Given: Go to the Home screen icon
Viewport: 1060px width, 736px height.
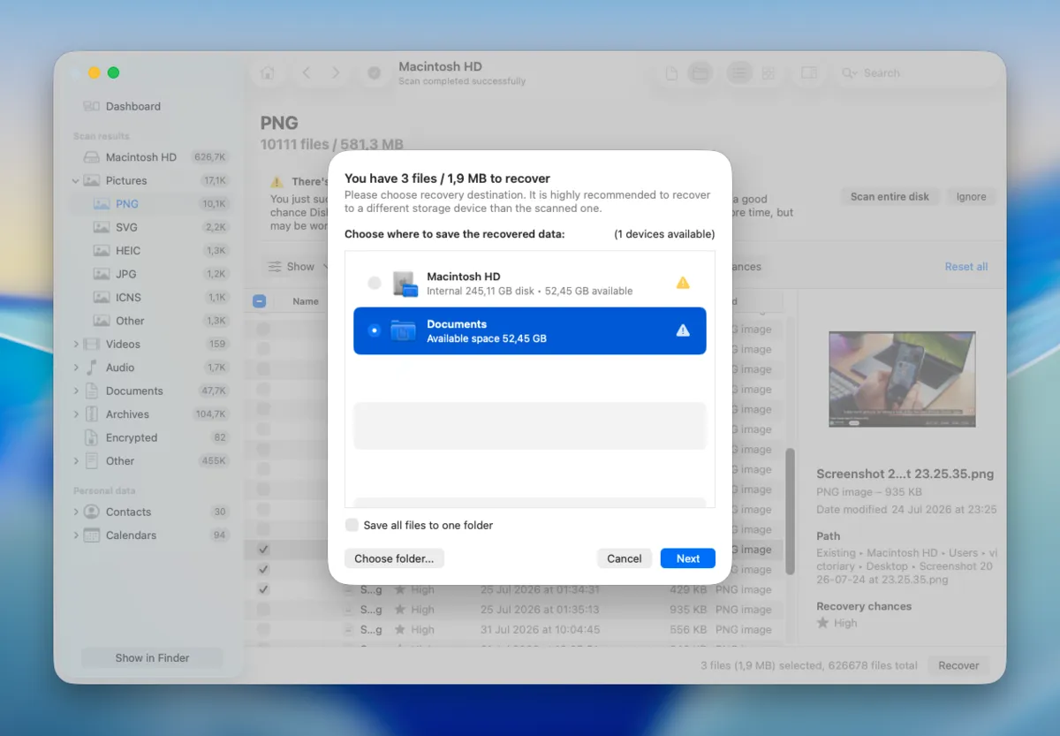Looking at the screenshot, I should [x=268, y=73].
